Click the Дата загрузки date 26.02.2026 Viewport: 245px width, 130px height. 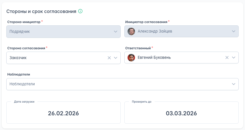click(x=63, y=113)
